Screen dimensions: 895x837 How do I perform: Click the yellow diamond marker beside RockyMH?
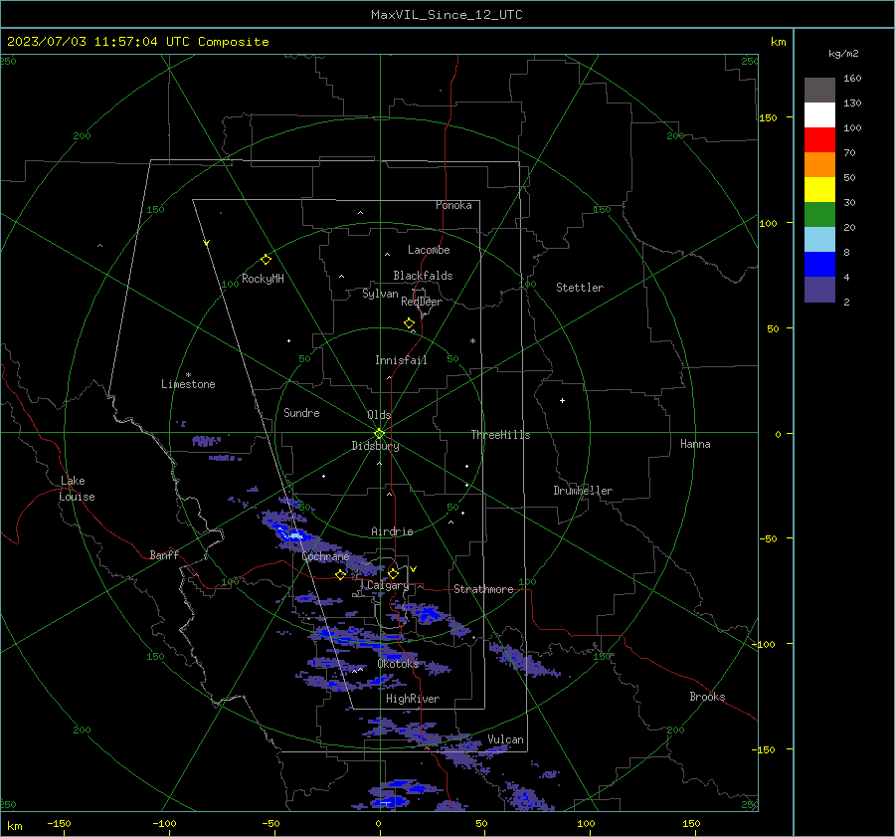coord(266,260)
